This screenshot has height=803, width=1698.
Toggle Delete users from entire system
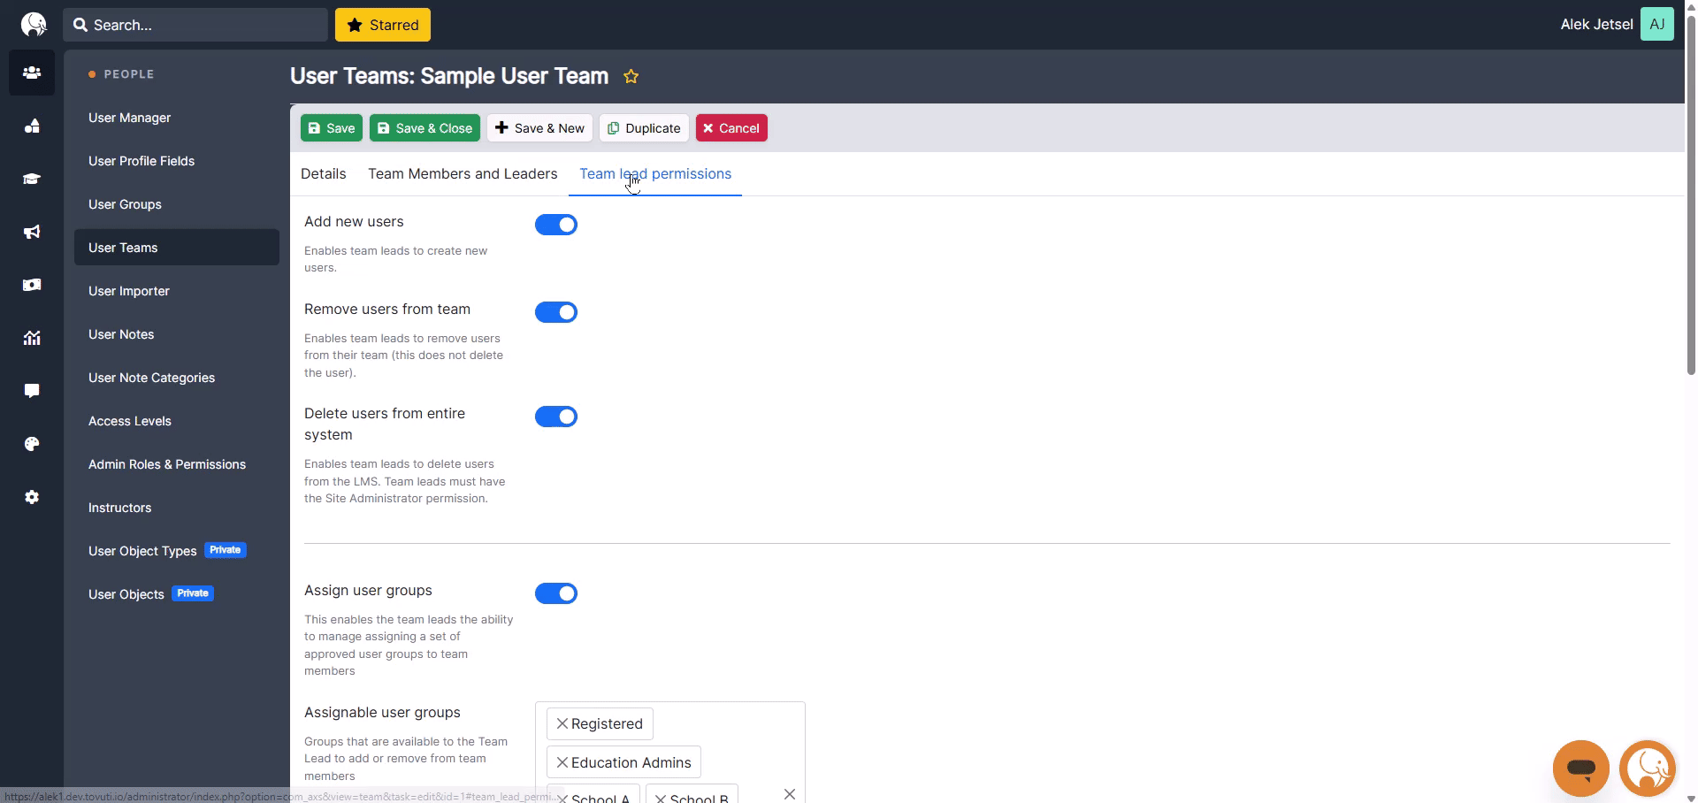556,417
